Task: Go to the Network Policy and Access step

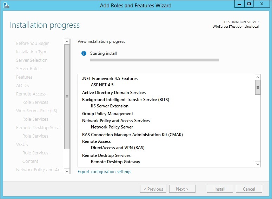Action: click(x=39, y=170)
